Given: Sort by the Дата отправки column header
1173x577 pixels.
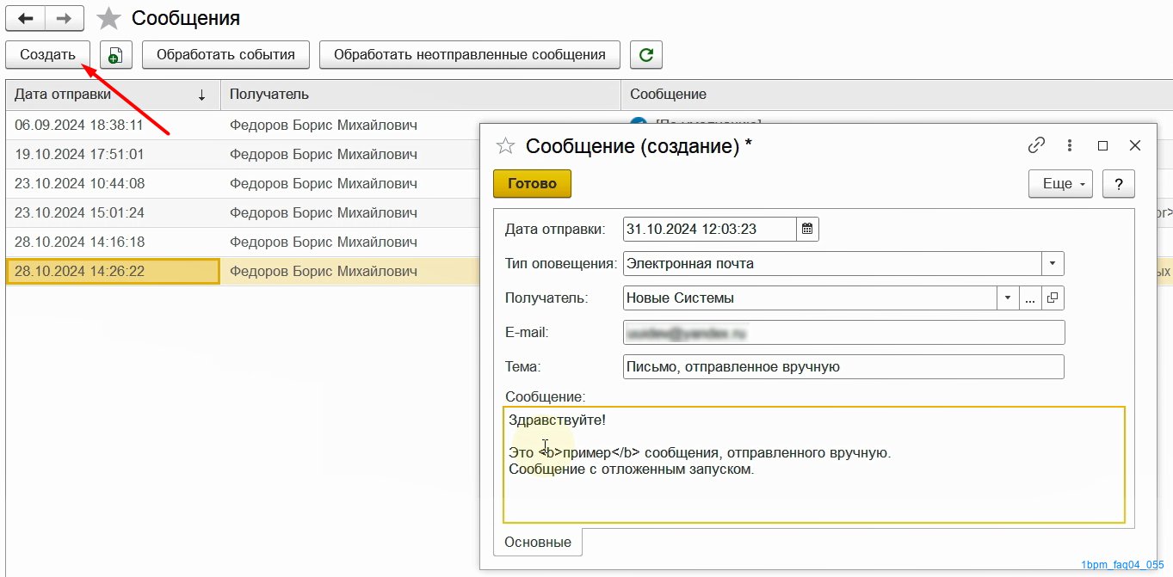Looking at the screenshot, I should tap(113, 95).
